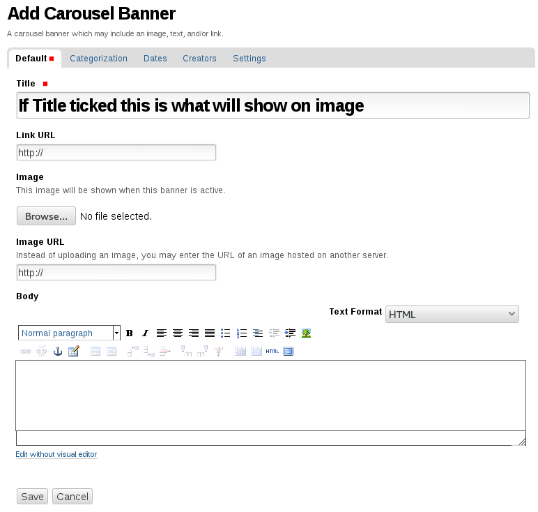The height and width of the screenshot is (512, 538).
Task: Toggle fullscreen editor mode icon
Action: pyautogui.click(x=289, y=352)
